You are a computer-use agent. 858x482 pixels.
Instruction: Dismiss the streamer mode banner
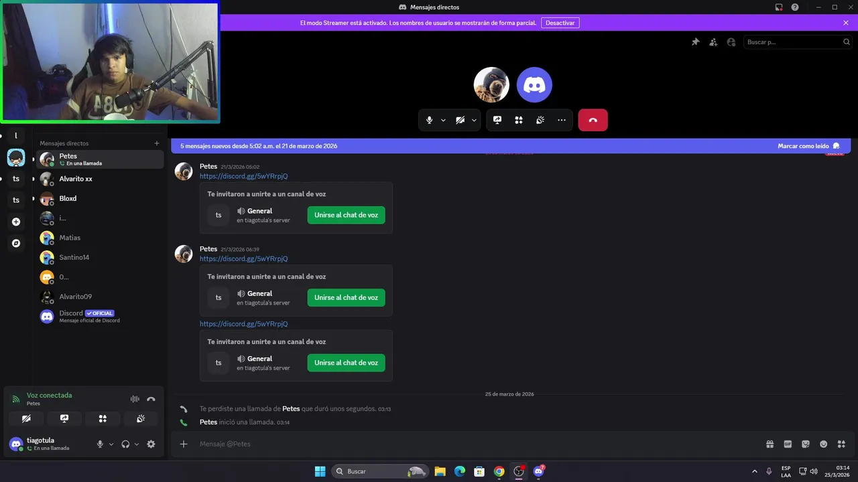846,23
